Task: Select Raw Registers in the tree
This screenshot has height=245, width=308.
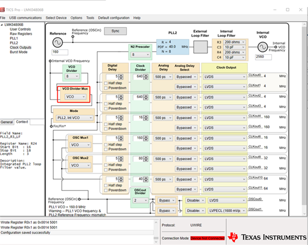Action: [21, 34]
